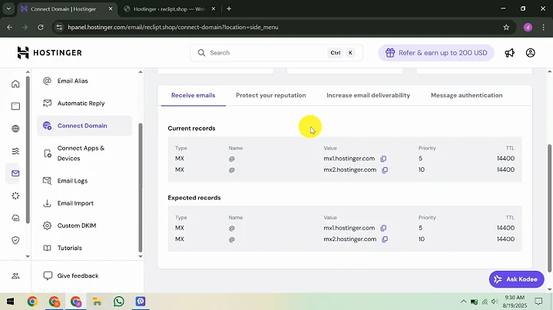Open Chrome profile avatar
553x310 pixels.
528,27
